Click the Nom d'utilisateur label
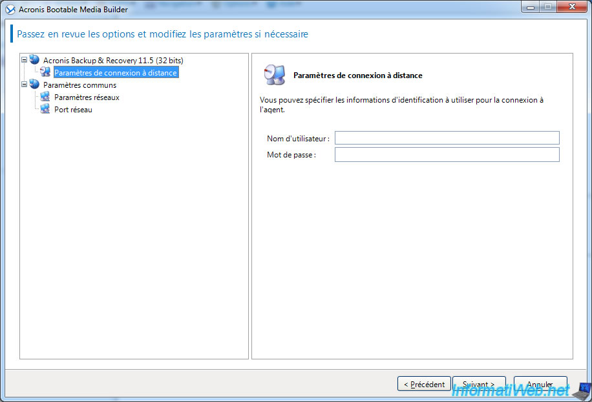The width and height of the screenshot is (592, 402). (299, 139)
